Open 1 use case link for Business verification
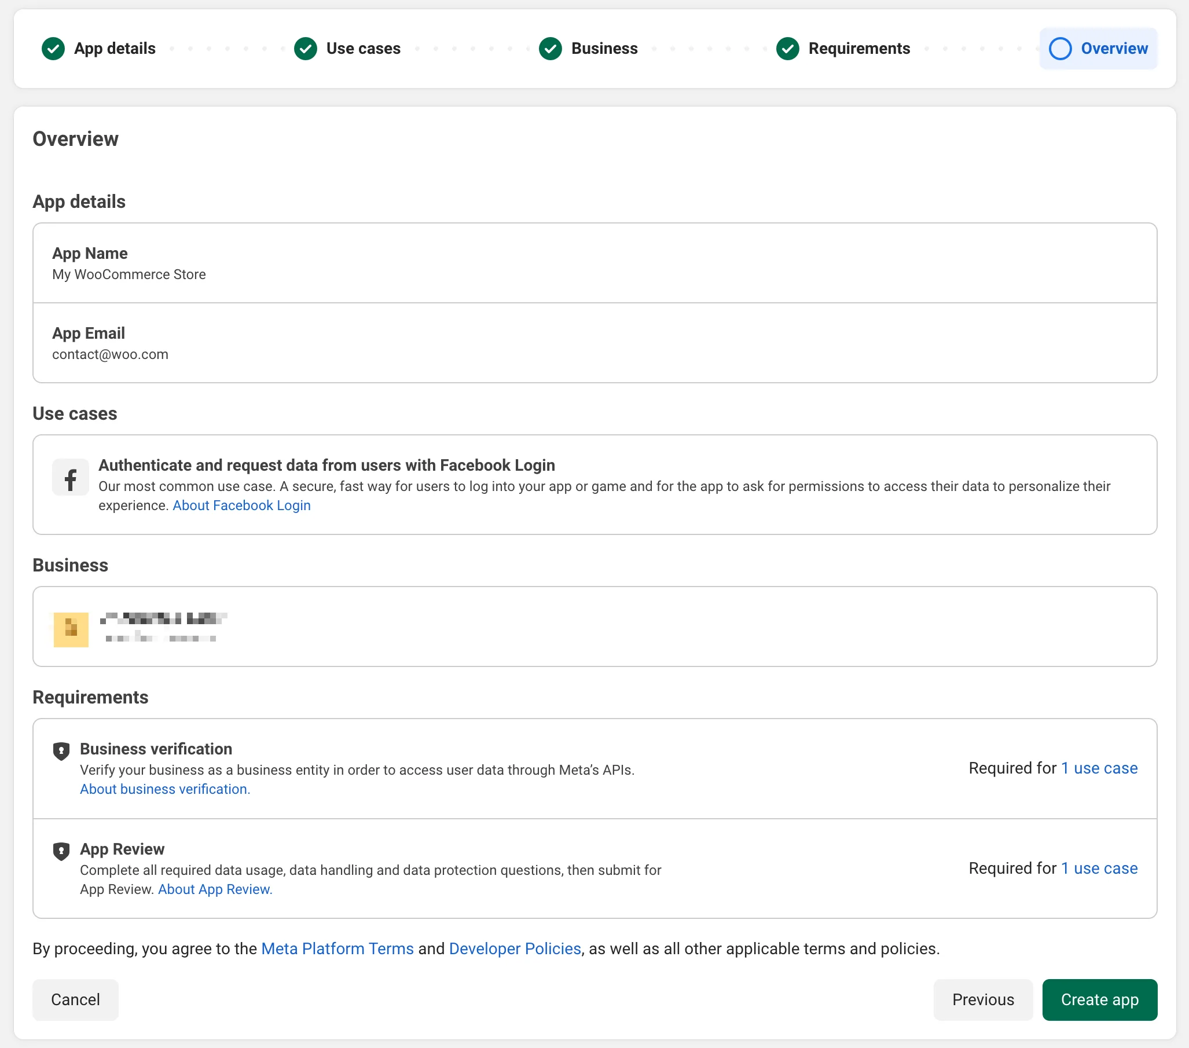Viewport: 1189px width, 1048px height. 1099,768
